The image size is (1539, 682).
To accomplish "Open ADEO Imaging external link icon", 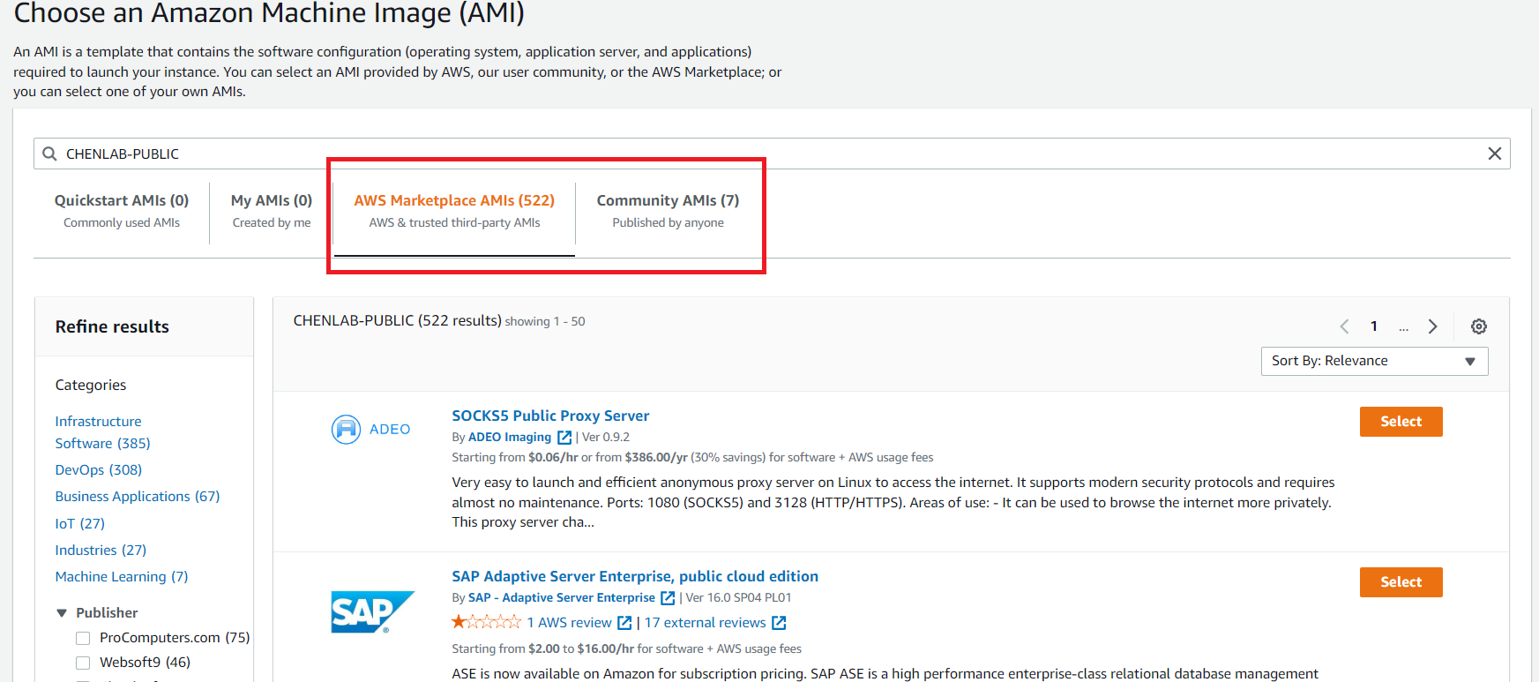I will [564, 437].
